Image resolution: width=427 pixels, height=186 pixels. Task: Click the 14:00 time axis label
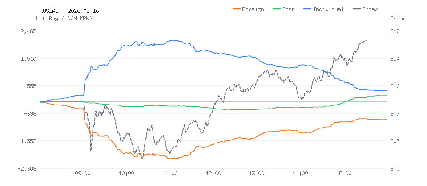[300, 174]
